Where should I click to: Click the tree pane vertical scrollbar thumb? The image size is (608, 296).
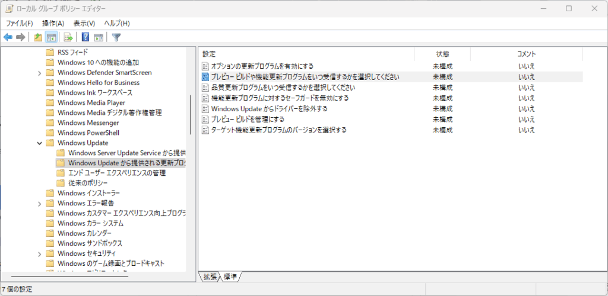(191, 114)
